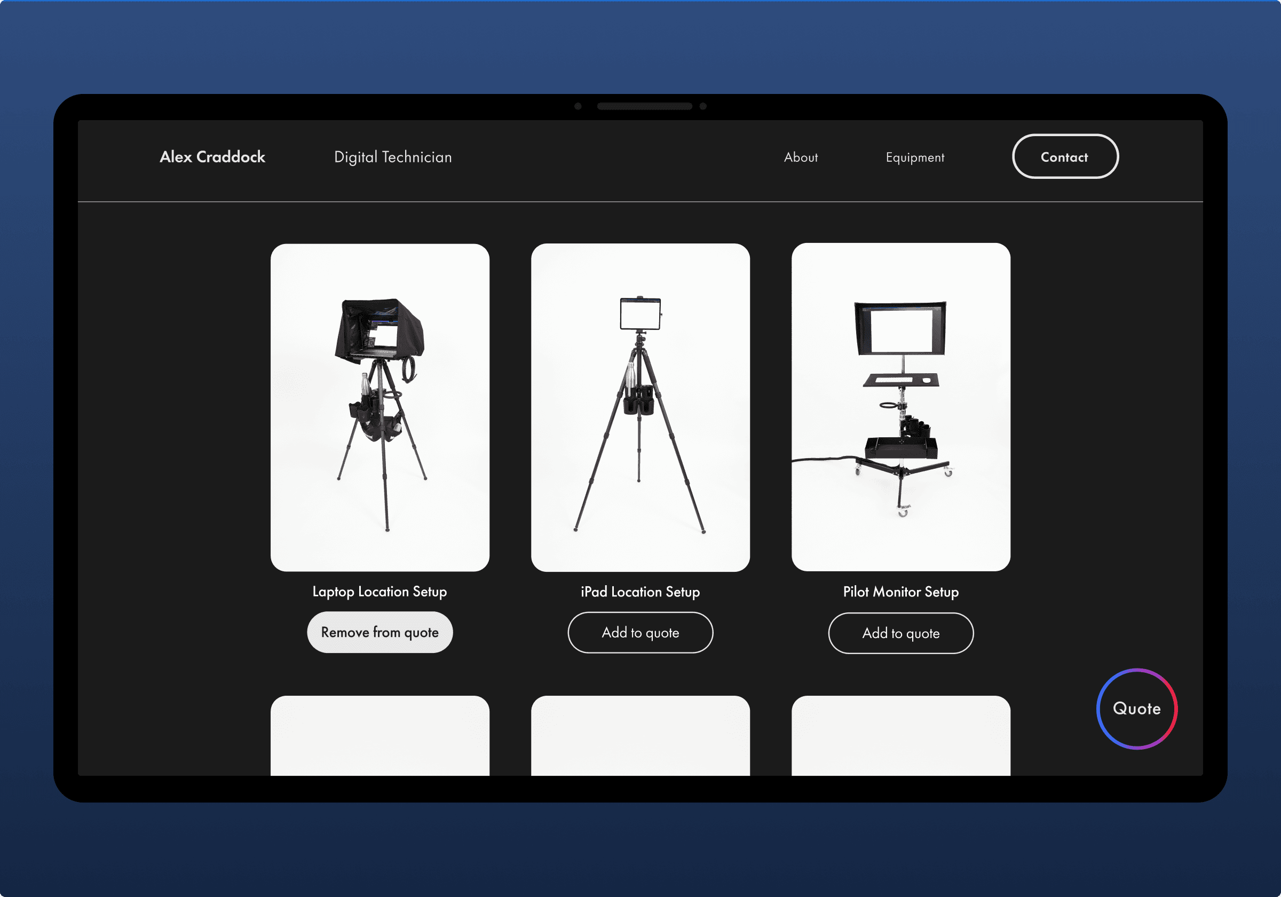Click the tablet speaker bar at top
Viewport: 1281px width, 897px height.
pos(644,106)
